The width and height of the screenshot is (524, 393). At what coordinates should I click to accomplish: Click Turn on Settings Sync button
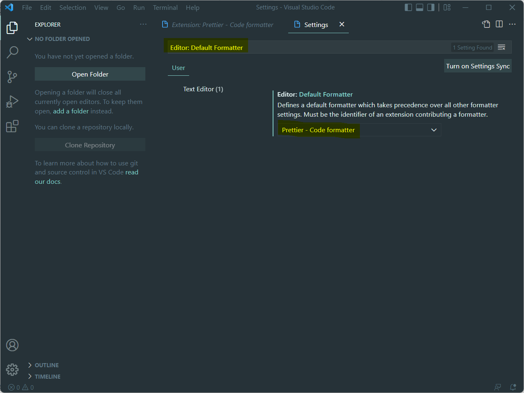pyautogui.click(x=478, y=66)
